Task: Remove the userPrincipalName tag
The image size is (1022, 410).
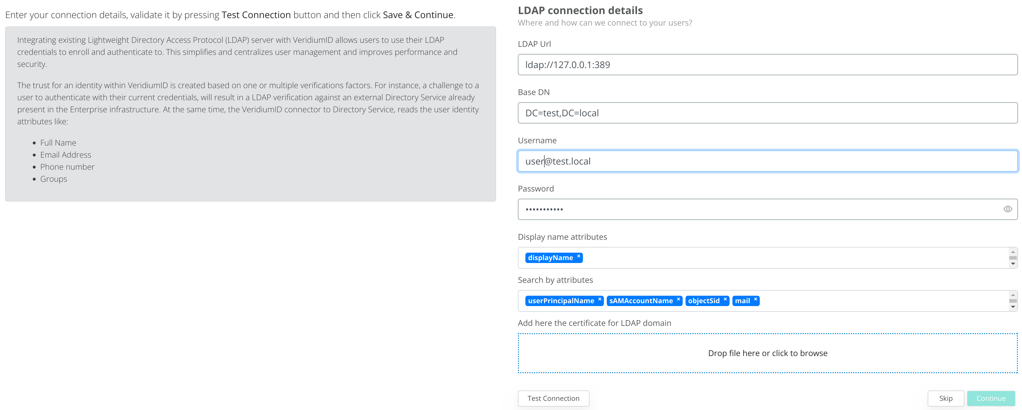Action: click(x=600, y=299)
